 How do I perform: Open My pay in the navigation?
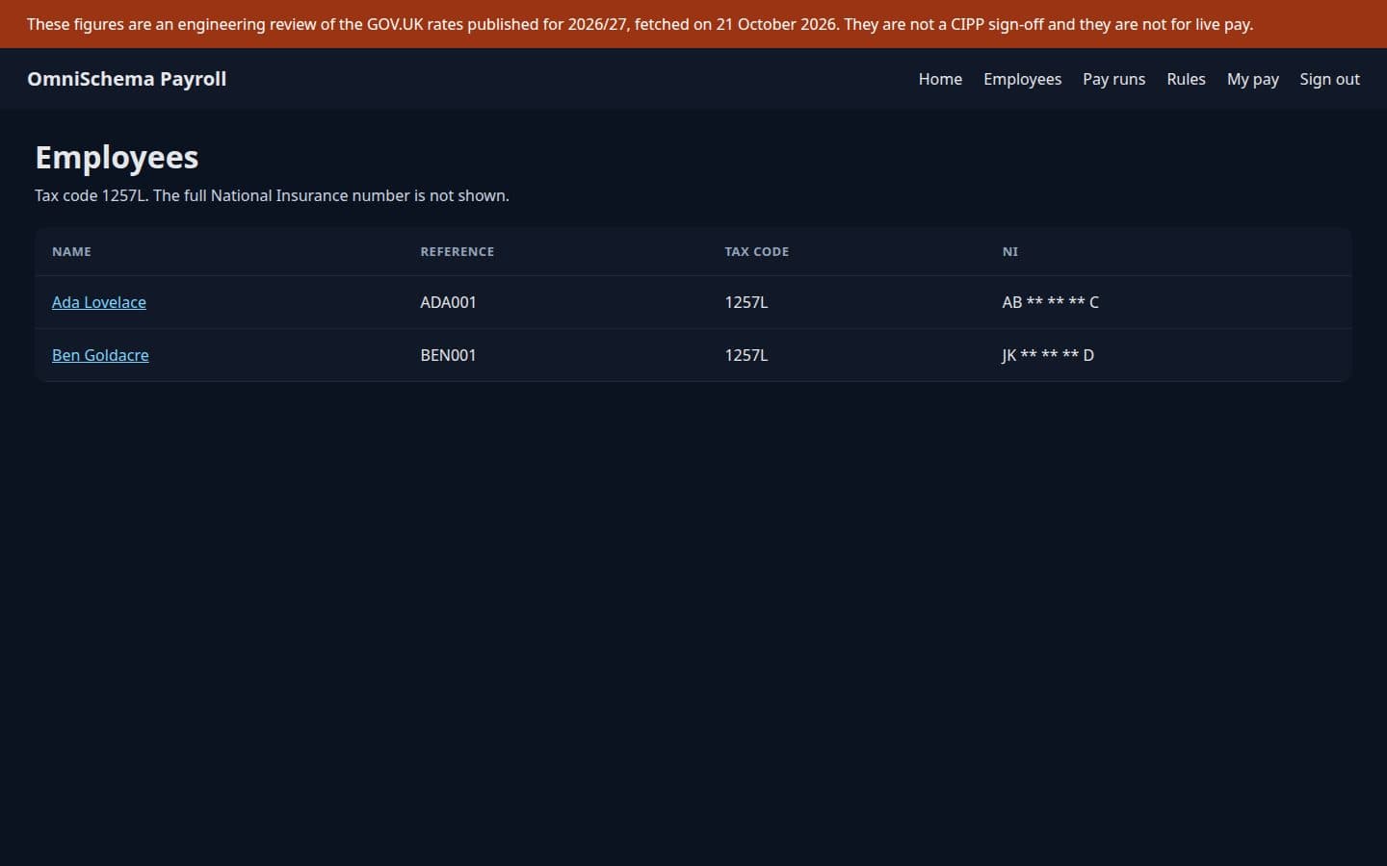coord(1252,79)
